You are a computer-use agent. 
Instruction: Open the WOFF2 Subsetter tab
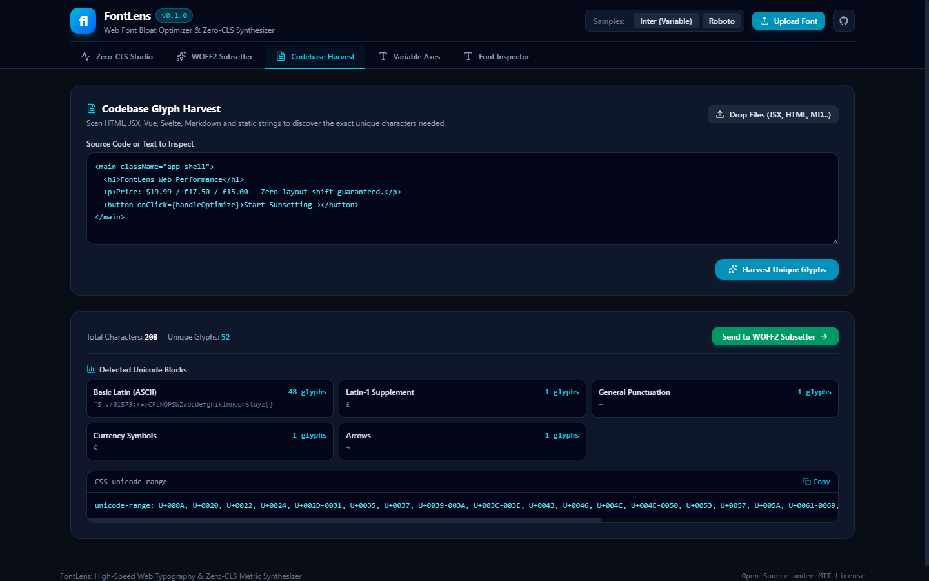coord(214,57)
